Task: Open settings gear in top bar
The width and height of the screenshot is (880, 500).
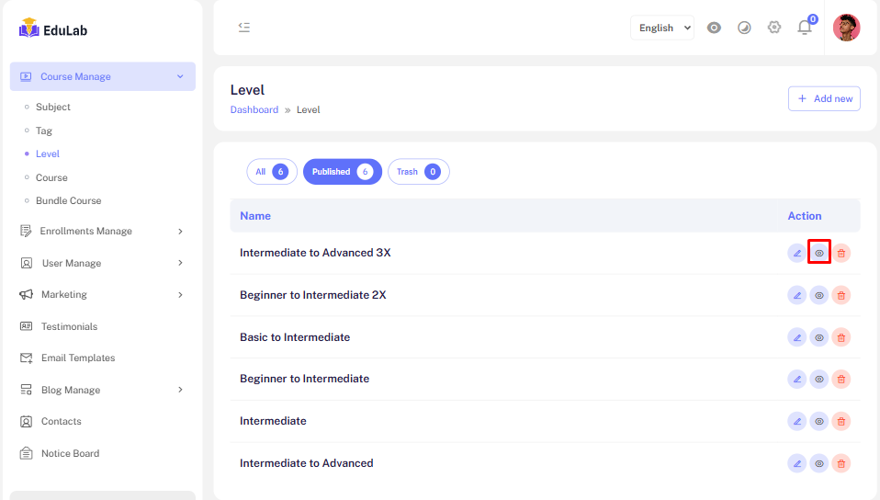Action: (x=774, y=28)
